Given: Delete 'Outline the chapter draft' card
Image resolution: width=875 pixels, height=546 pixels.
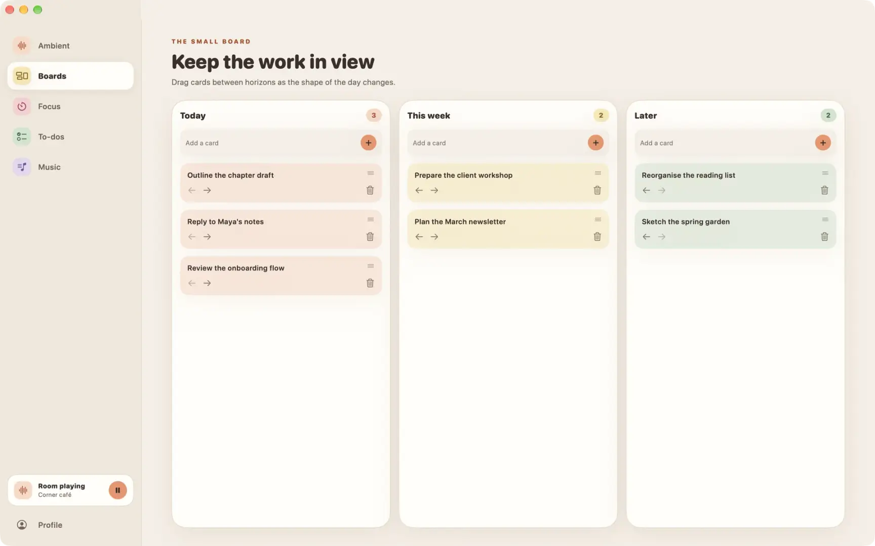Looking at the screenshot, I should coord(370,190).
